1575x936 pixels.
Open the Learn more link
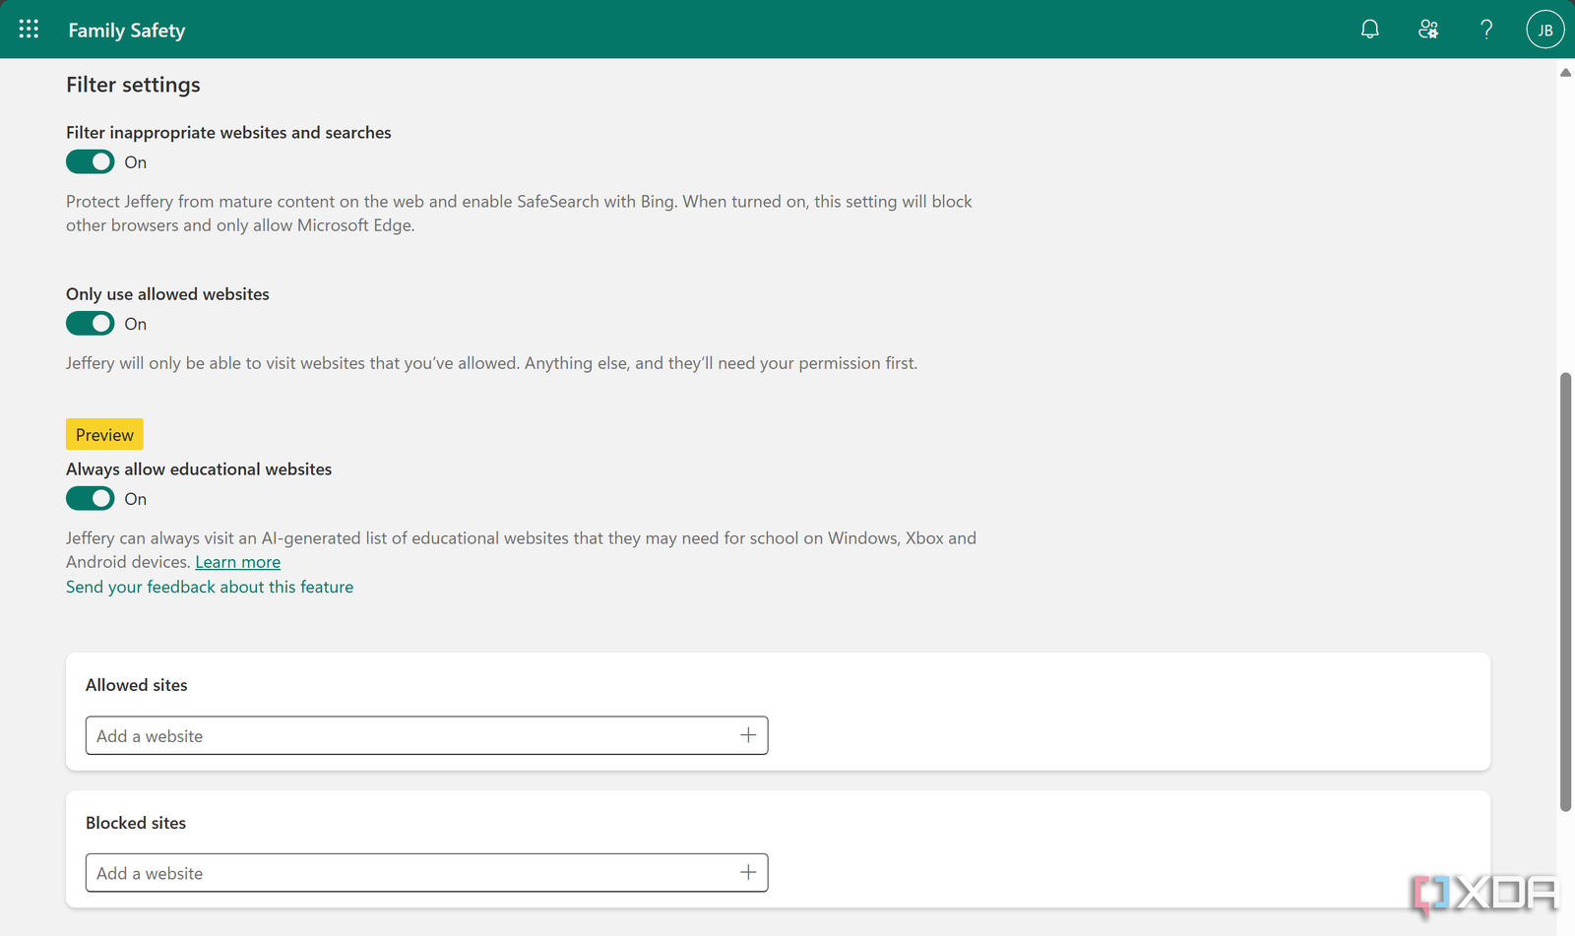pyautogui.click(x=237, y=561)
